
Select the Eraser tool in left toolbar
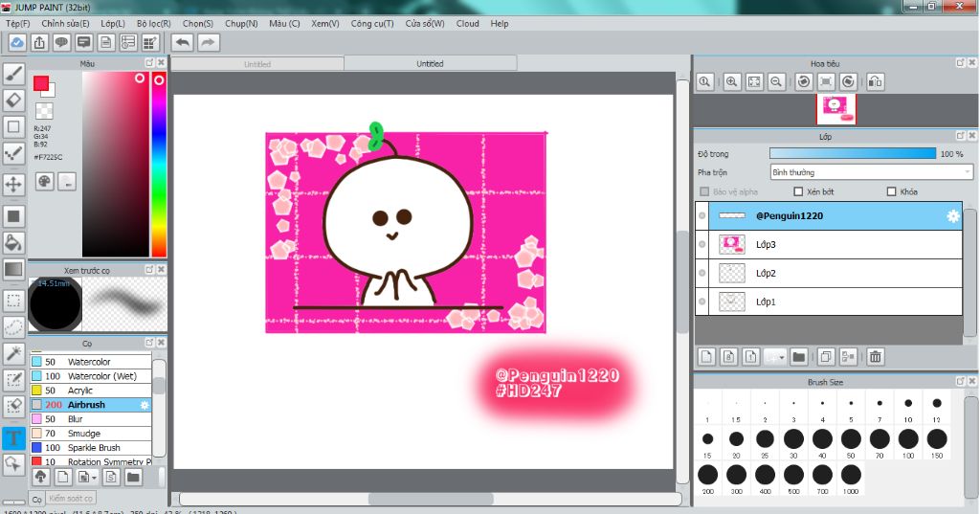[13, 99]
